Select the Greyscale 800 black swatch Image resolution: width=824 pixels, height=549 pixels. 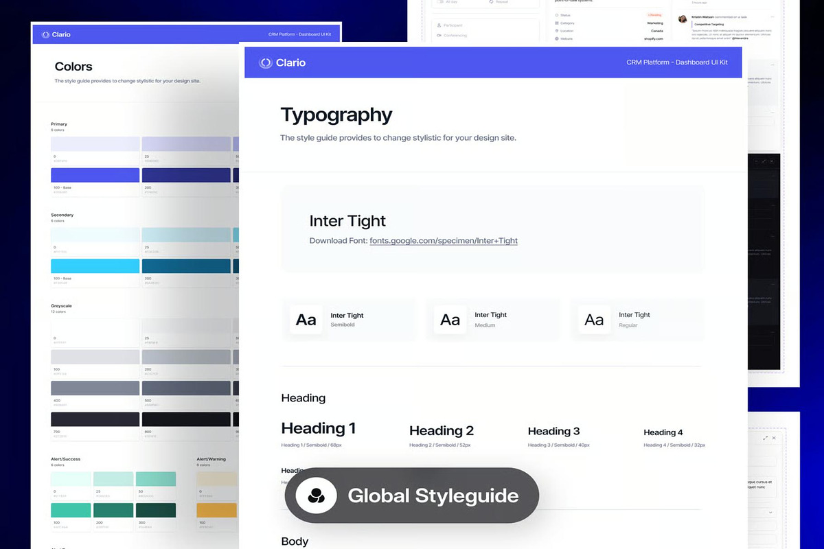coord(186,419)
